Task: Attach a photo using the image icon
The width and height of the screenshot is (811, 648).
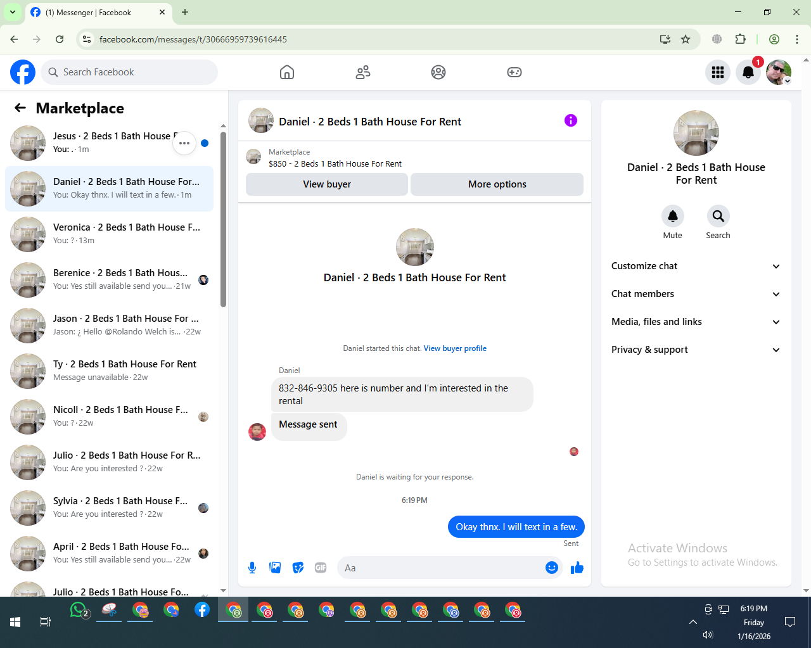Action: coord(275,568)
